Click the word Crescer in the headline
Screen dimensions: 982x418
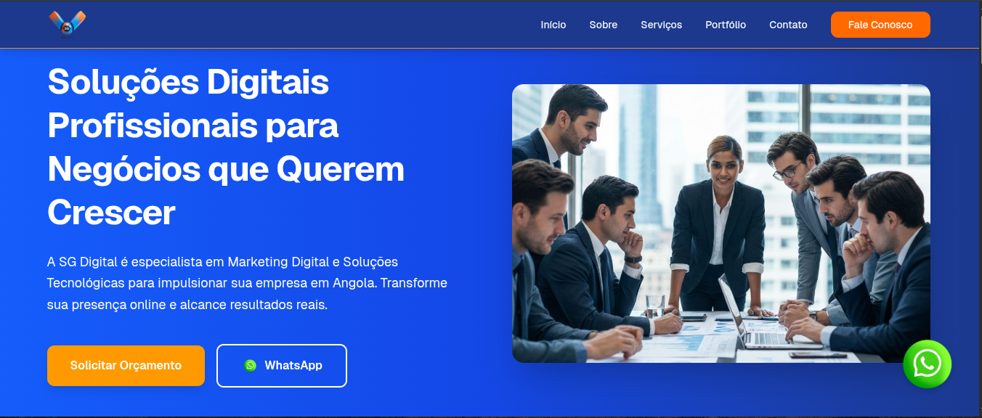coord(111,213)
